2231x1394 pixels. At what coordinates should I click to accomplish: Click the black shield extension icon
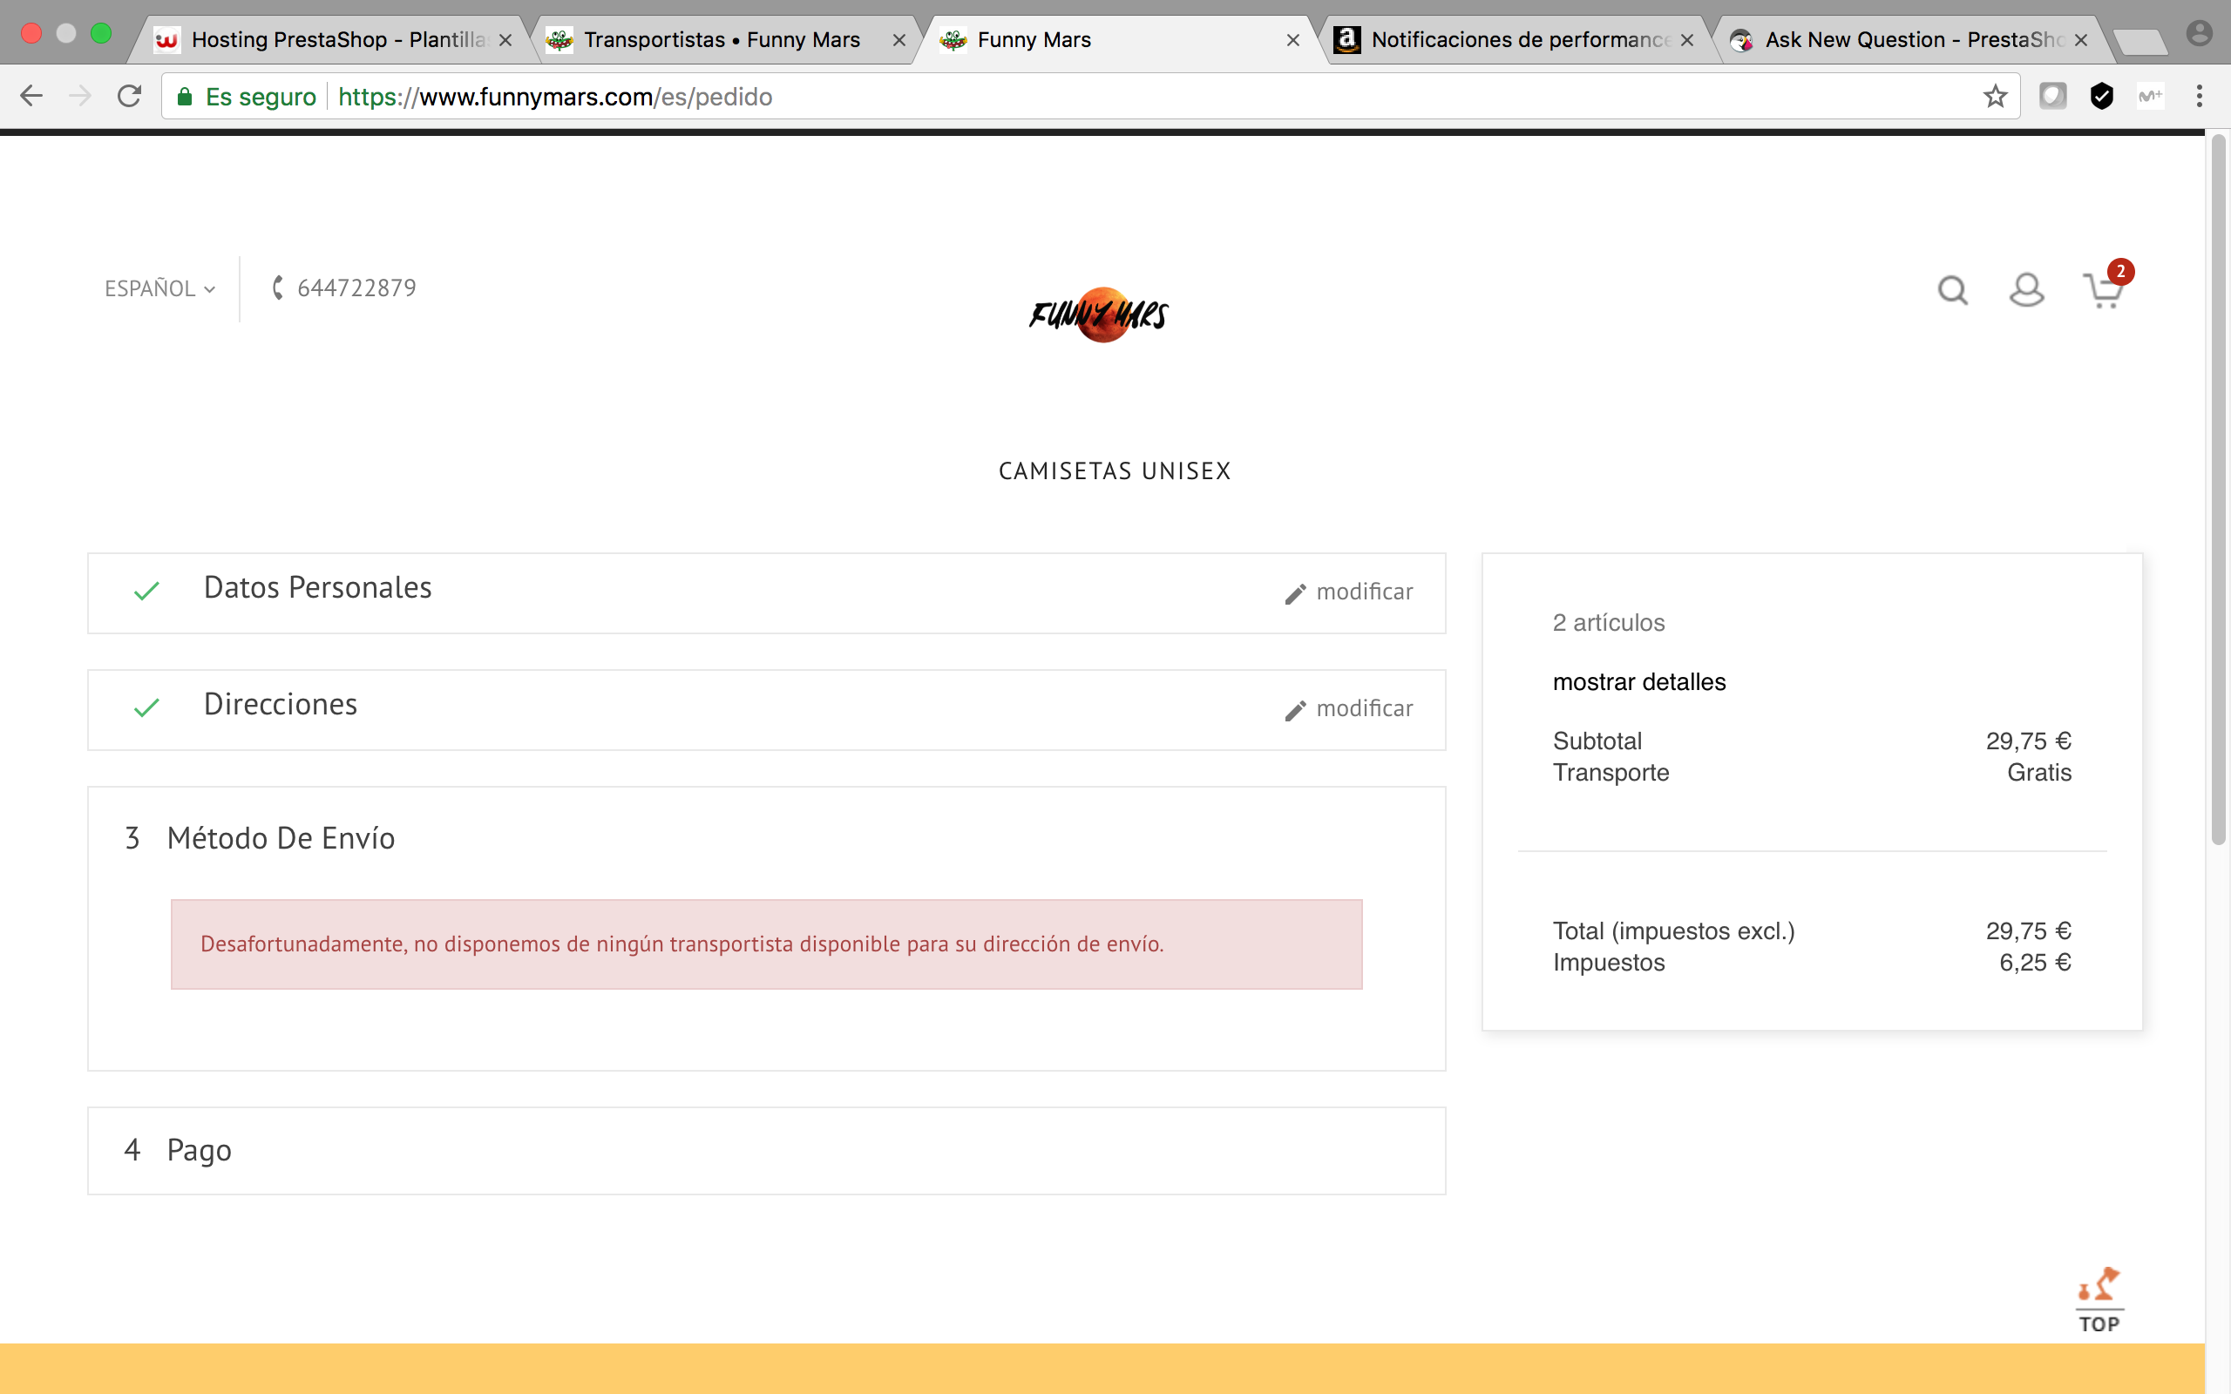point(2101,96)
